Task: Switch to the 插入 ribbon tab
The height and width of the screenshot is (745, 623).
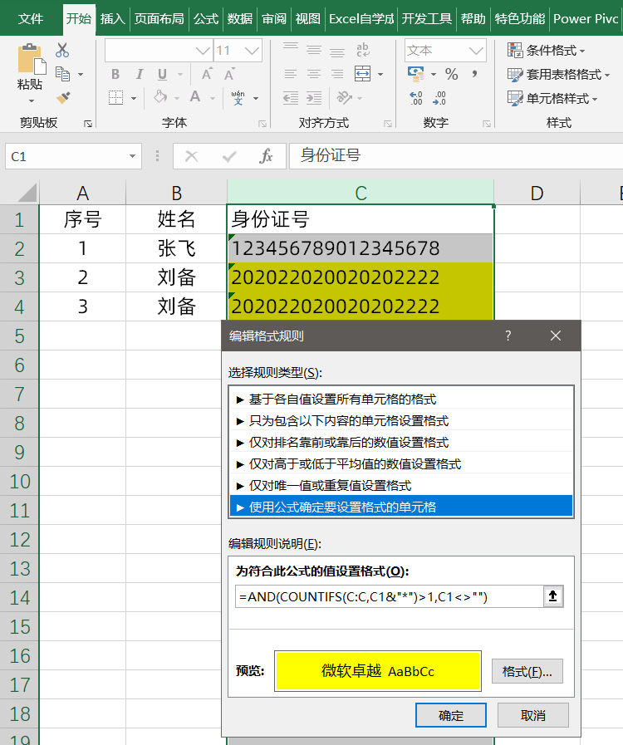Action: tap(112, 18)
